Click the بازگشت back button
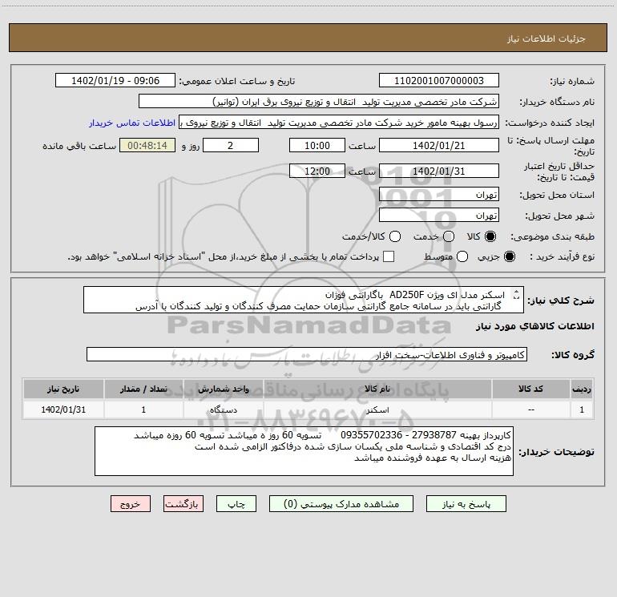The image size is (617, 597). click(183, 504)
